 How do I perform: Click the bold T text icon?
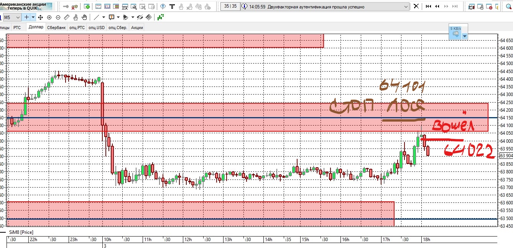(172, 7)
